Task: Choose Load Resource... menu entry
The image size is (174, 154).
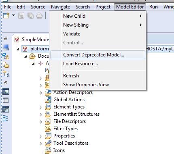Action: coord(98,64)
